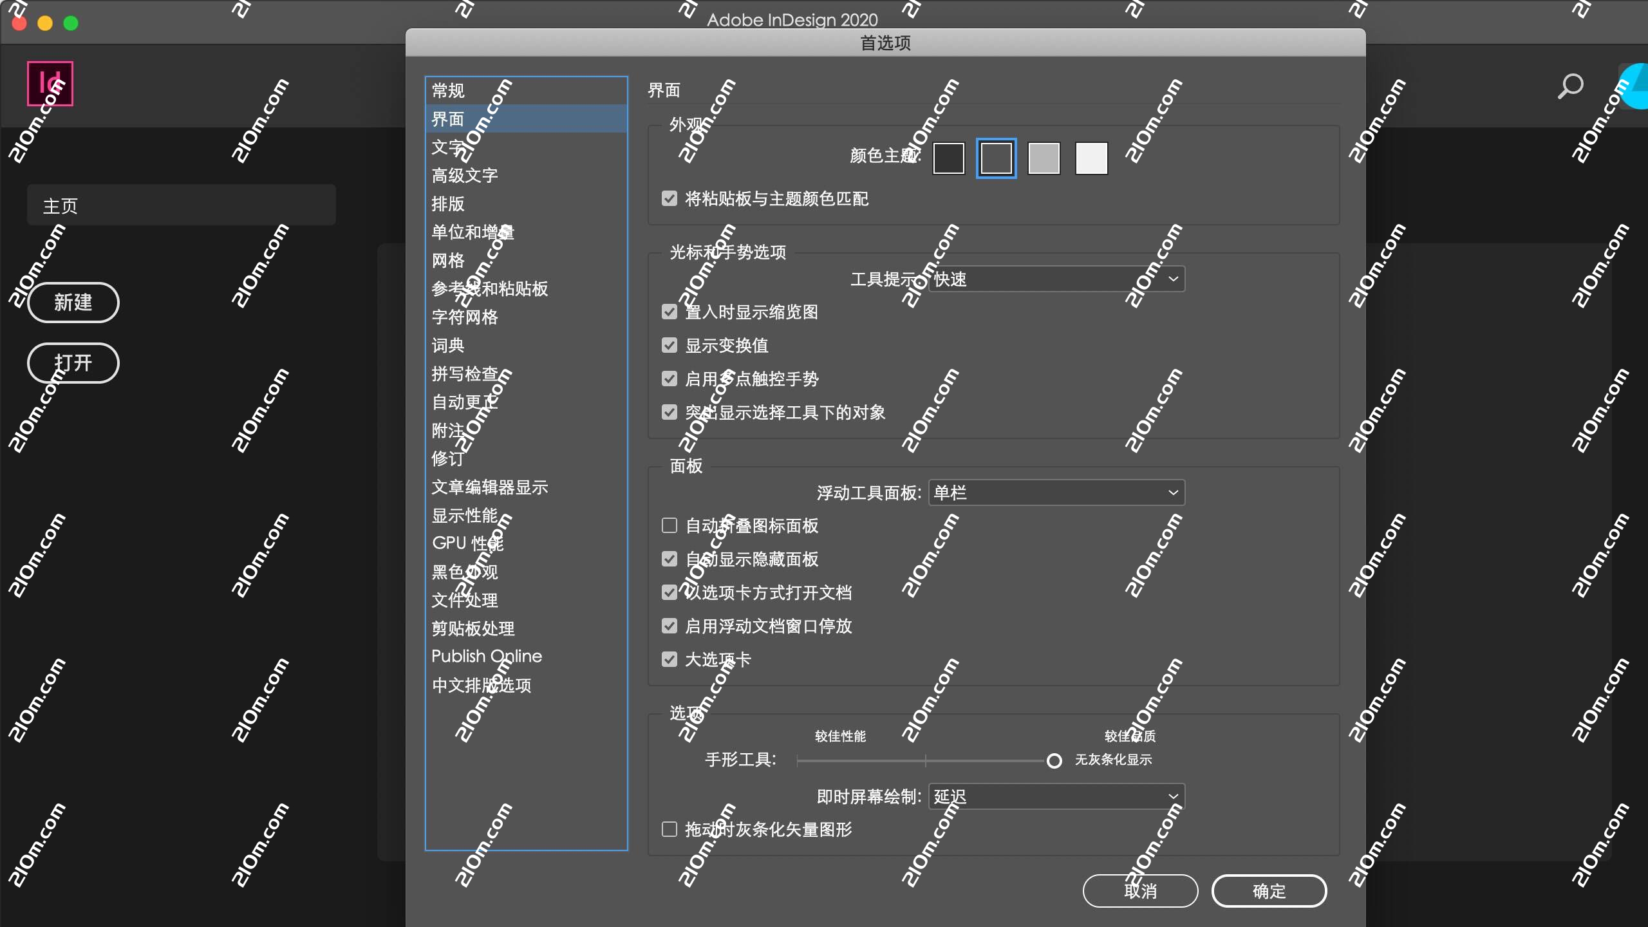Image resolution: width=1648 pixels, height=927 pixels.
Task: Open the 浮动工具面板 dropdown
Action: pyautogui.click(x=1054, y=492)
